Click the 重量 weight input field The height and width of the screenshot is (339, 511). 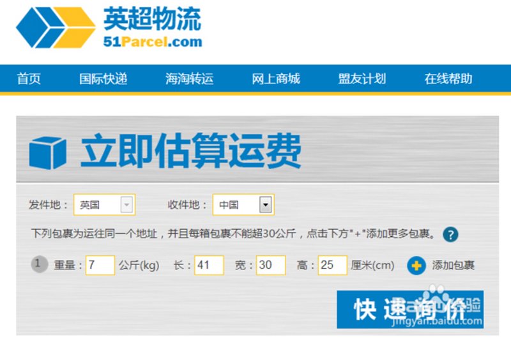coord(100,265)
